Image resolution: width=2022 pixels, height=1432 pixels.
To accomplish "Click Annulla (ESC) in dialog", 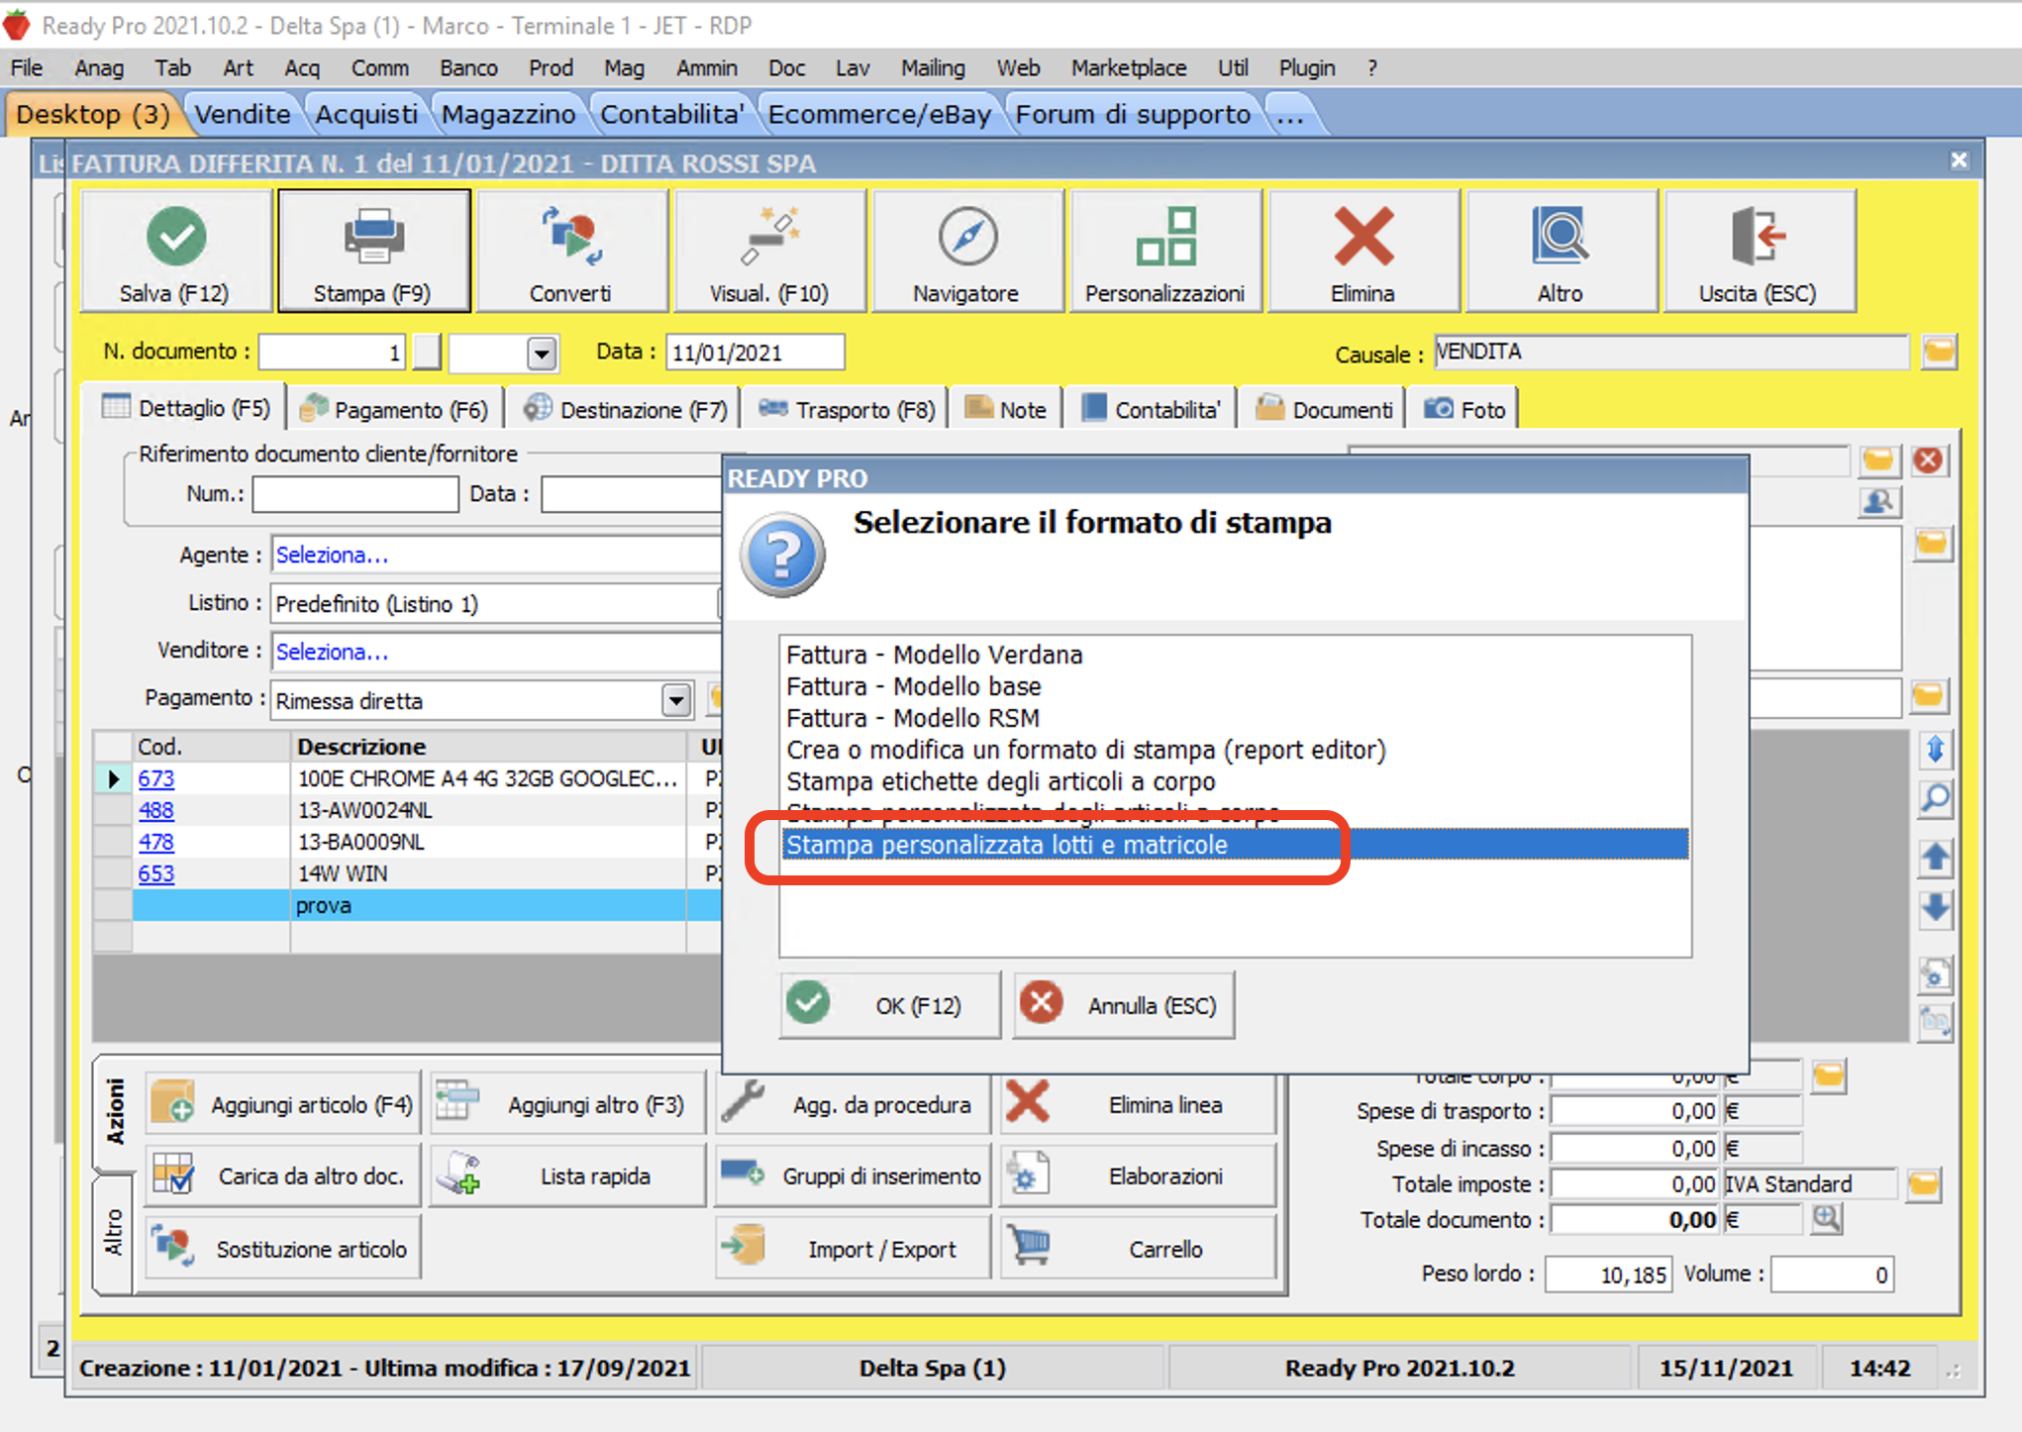I will [1124, 1005].
